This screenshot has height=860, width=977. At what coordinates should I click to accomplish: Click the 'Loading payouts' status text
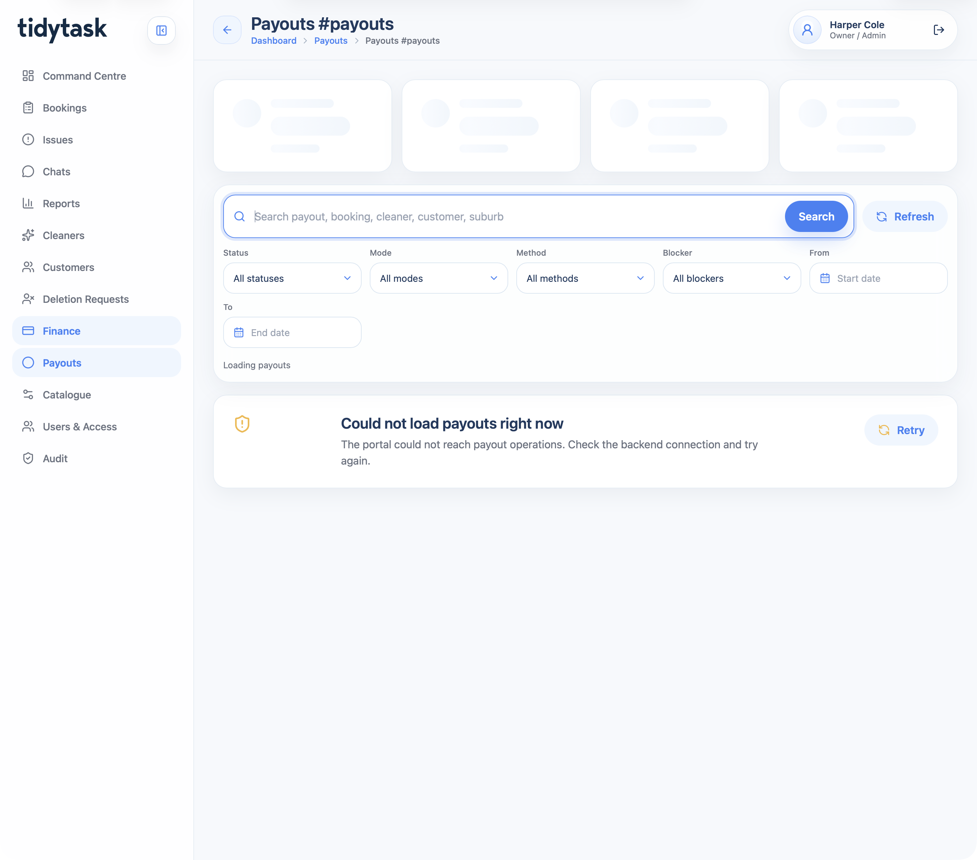257,365
